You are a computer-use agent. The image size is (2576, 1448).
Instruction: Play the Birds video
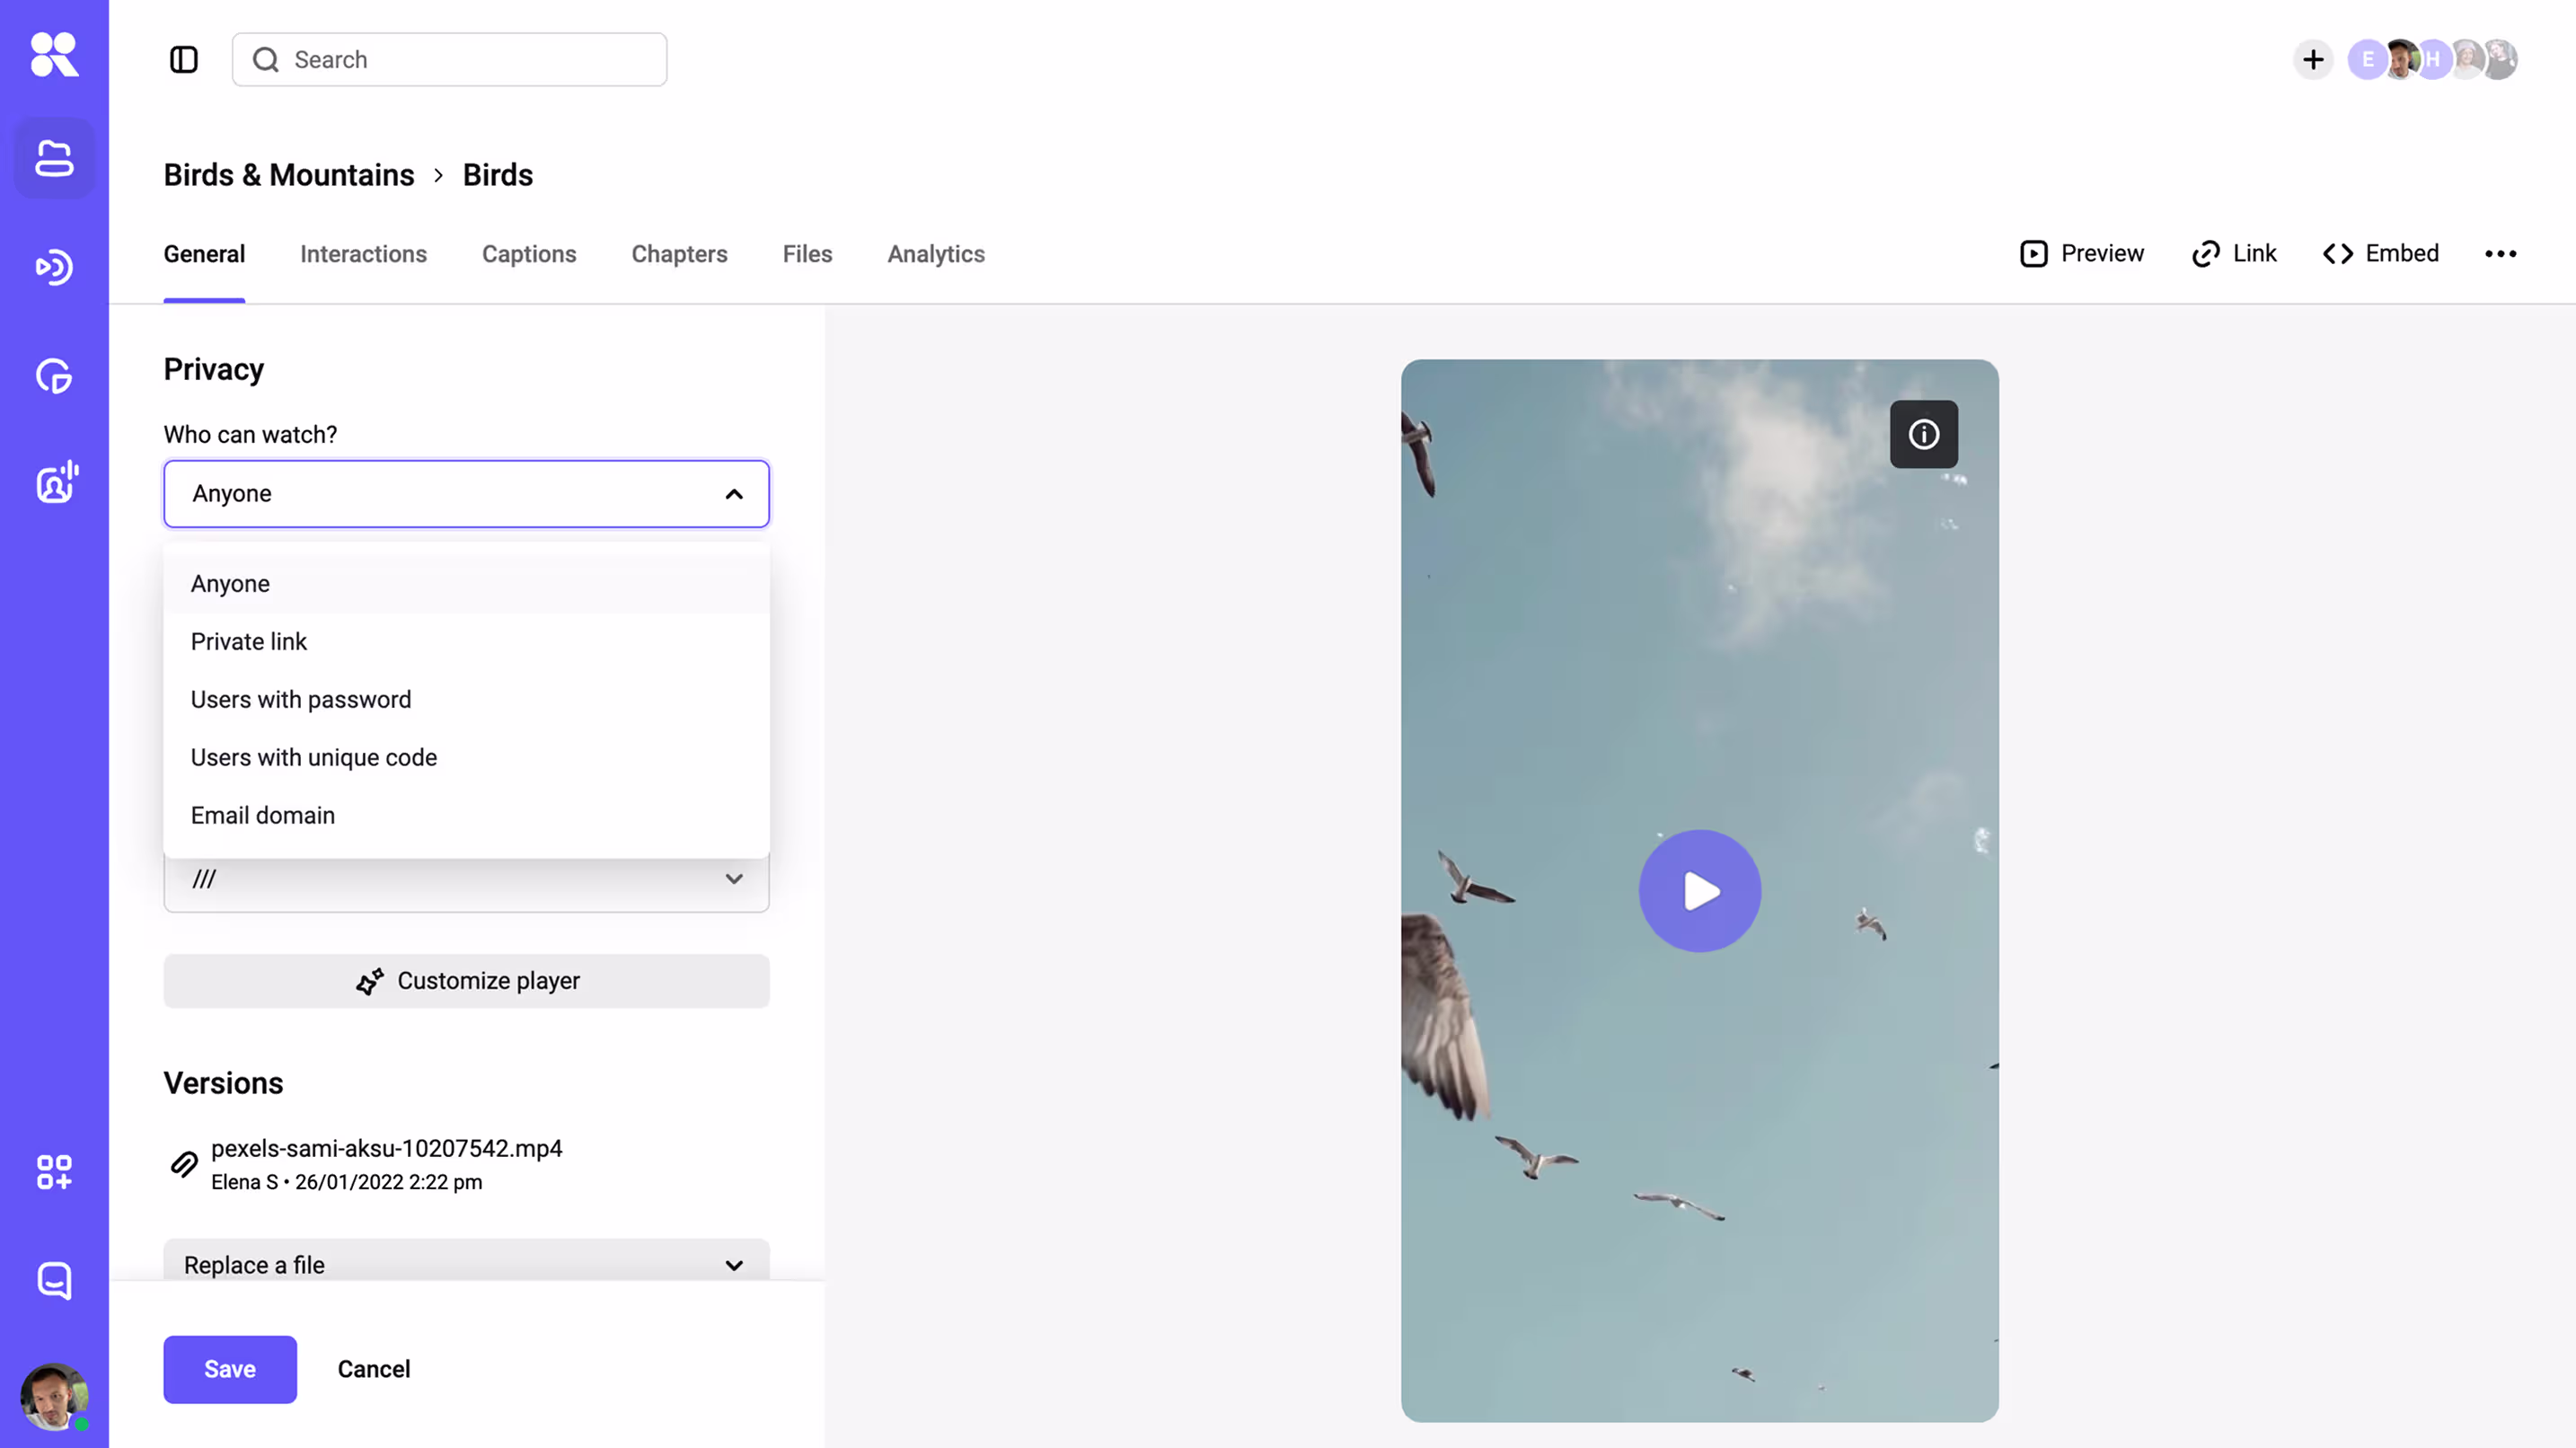[1699, 891]
